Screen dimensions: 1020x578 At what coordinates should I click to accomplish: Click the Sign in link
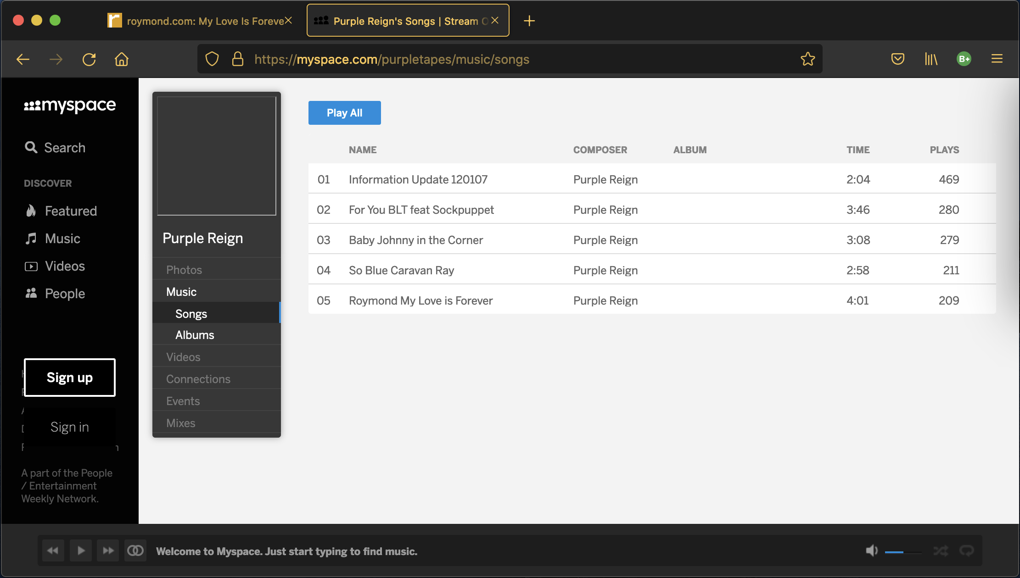[70, 427]
